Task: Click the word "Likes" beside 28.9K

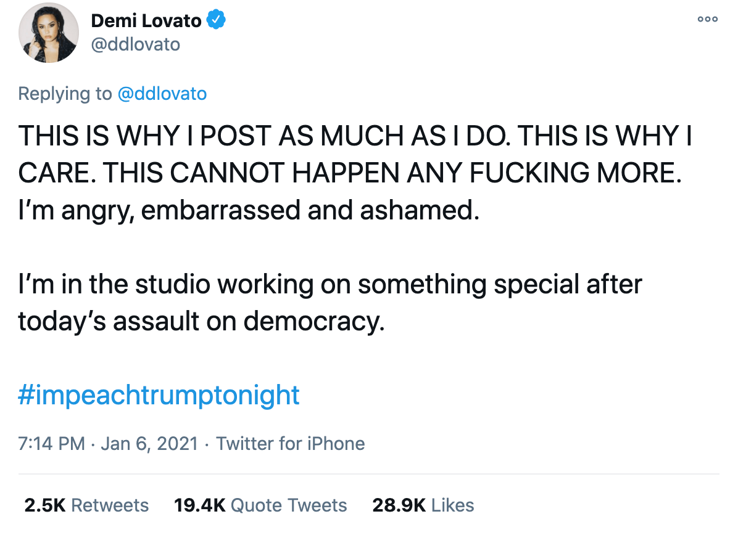Action: coord(453,505)
